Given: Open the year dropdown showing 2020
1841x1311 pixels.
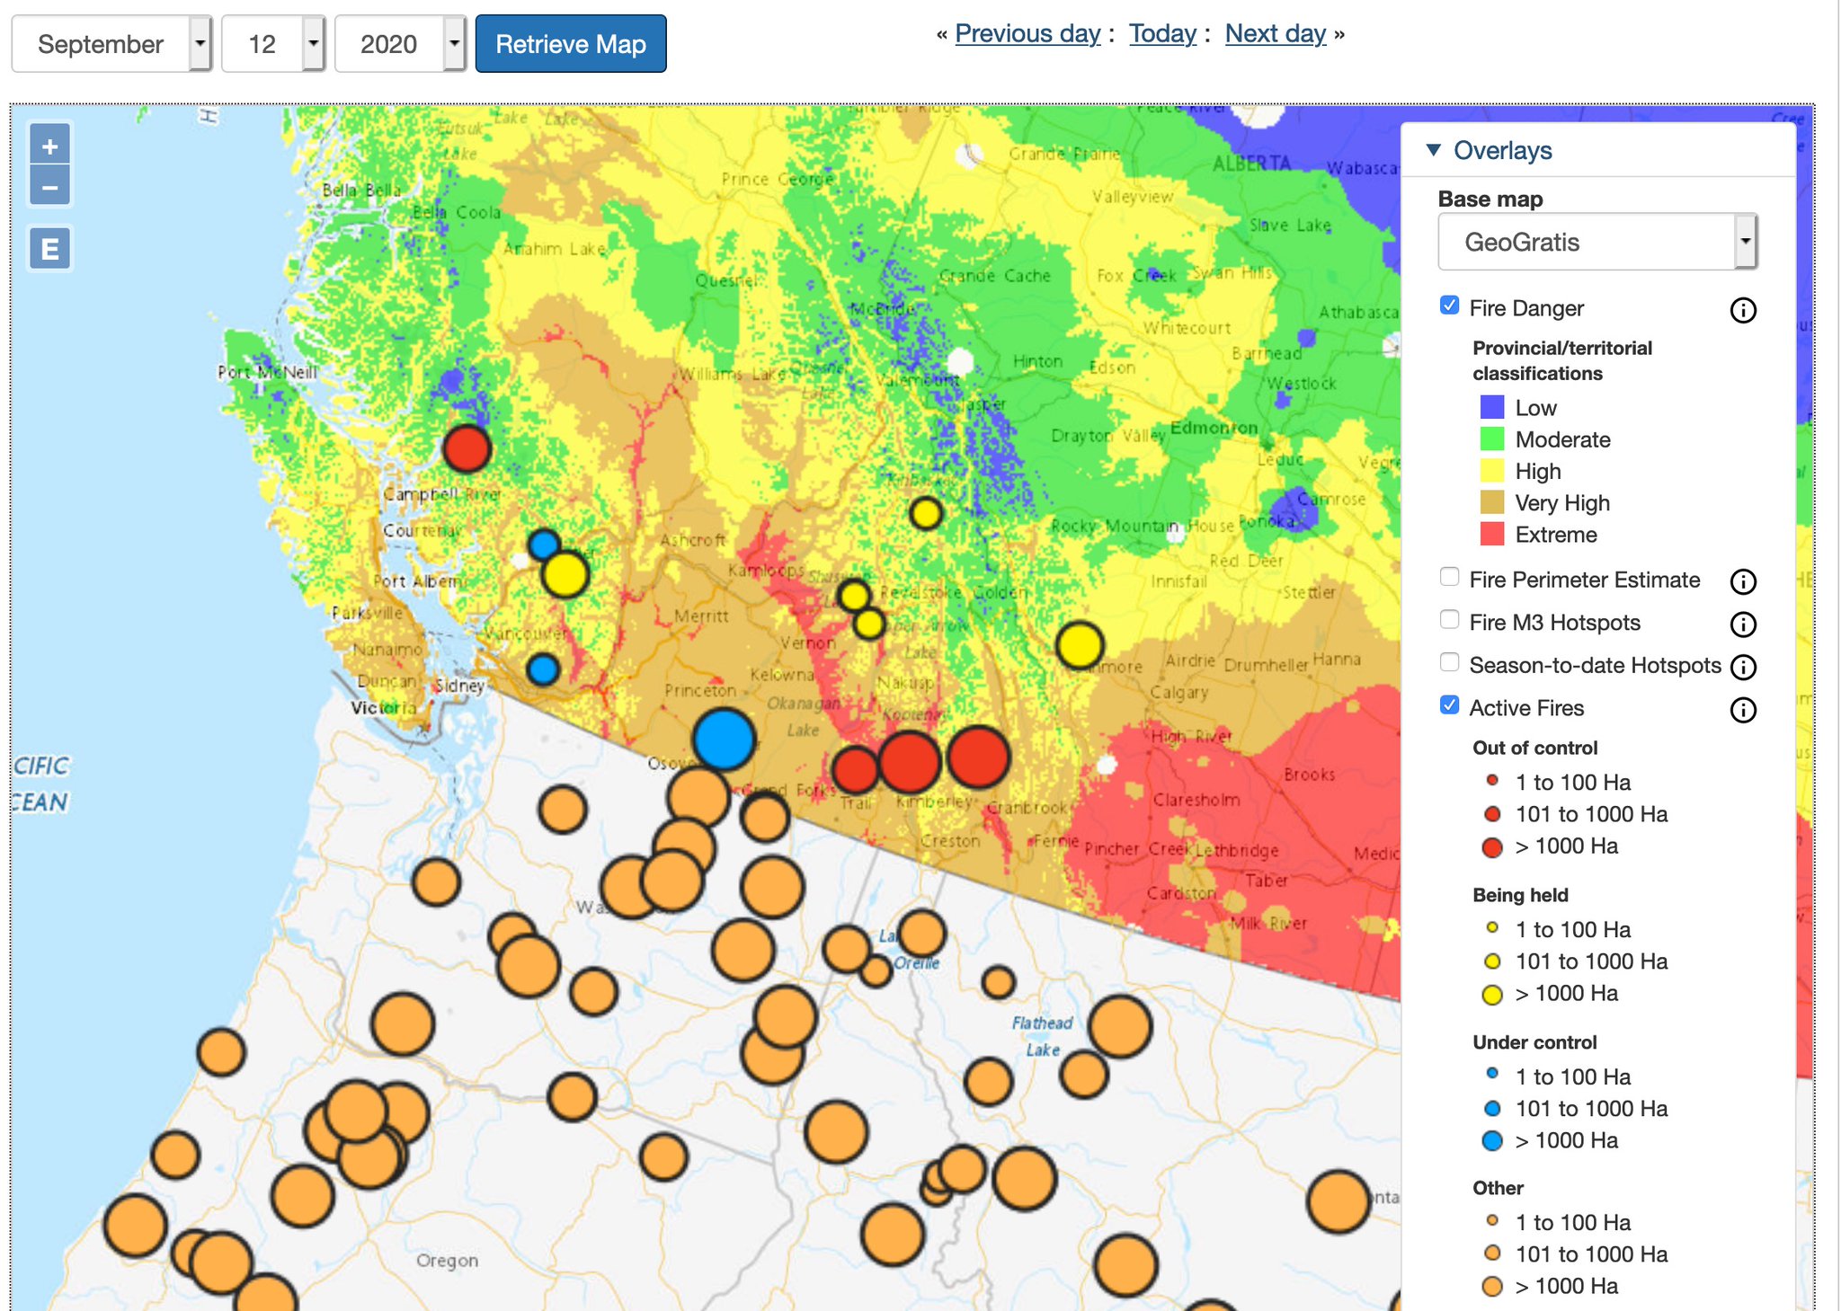Looking at the screenshot, I should click(x=400, y=44).
